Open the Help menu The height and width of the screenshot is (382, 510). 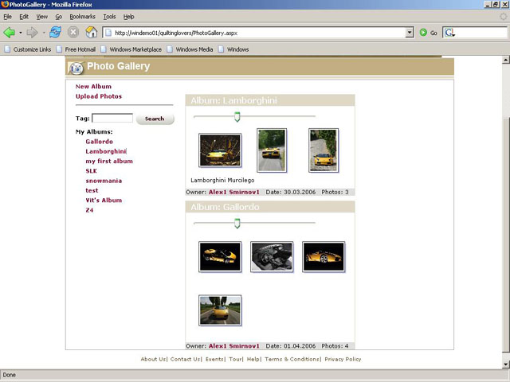coord(128,17)
